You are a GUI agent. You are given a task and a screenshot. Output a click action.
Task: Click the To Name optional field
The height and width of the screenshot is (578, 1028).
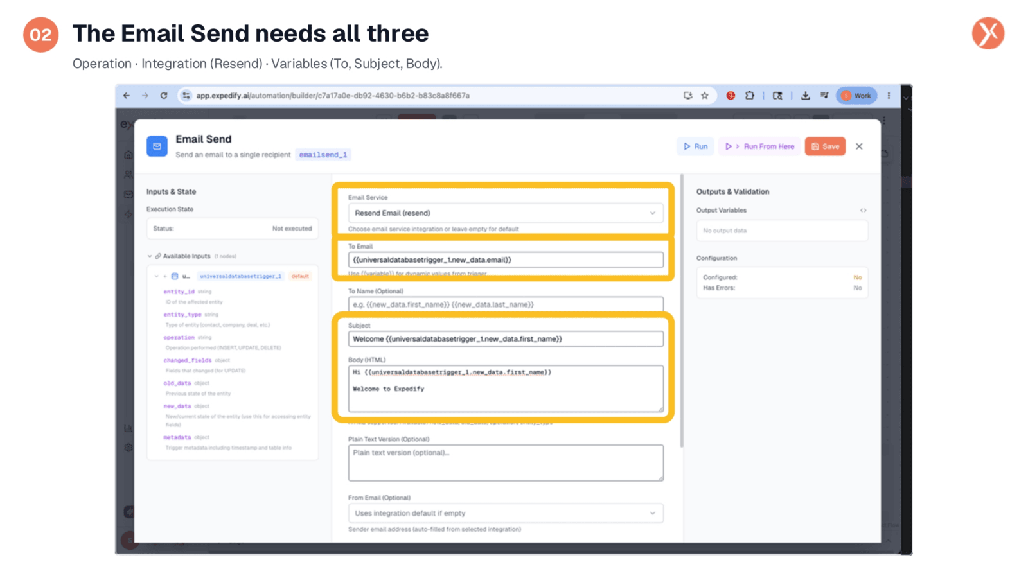506,304
